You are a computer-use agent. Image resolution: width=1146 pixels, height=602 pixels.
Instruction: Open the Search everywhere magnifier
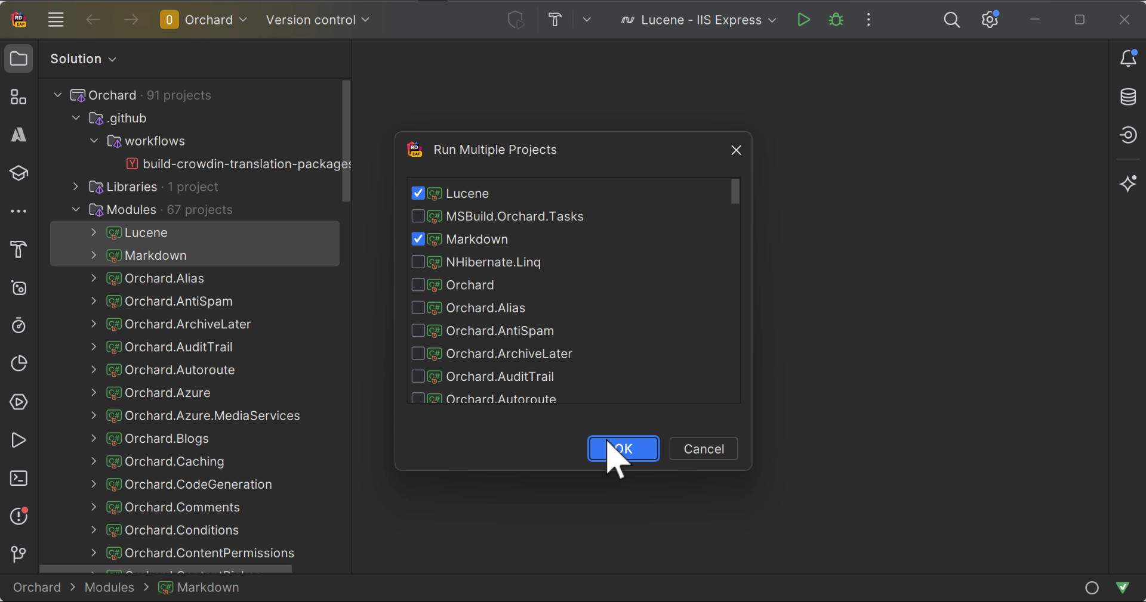(952, 20)
